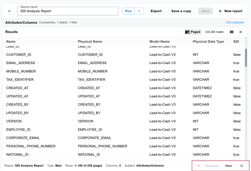The height and width of the screenshot is (171, 251).
Task: Run the SDI Analysis Report
Action: 128,11
